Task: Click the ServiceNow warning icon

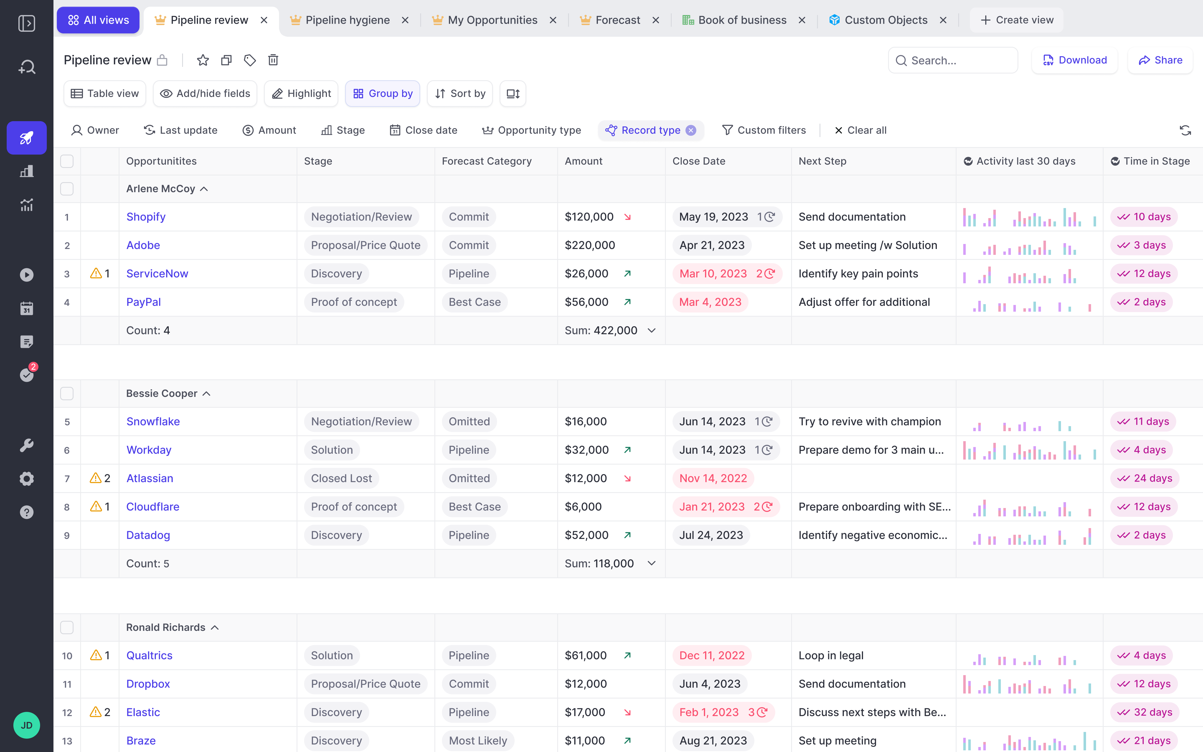Action: (96, 273)
